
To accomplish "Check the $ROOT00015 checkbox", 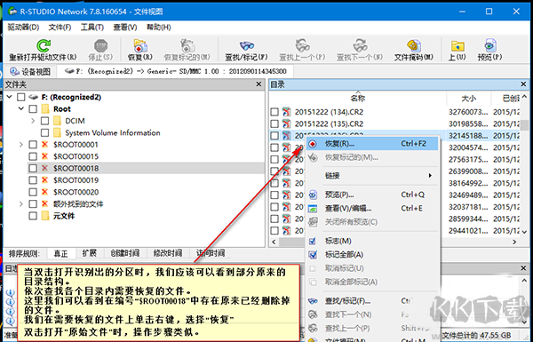I will [x=33, y=156].
